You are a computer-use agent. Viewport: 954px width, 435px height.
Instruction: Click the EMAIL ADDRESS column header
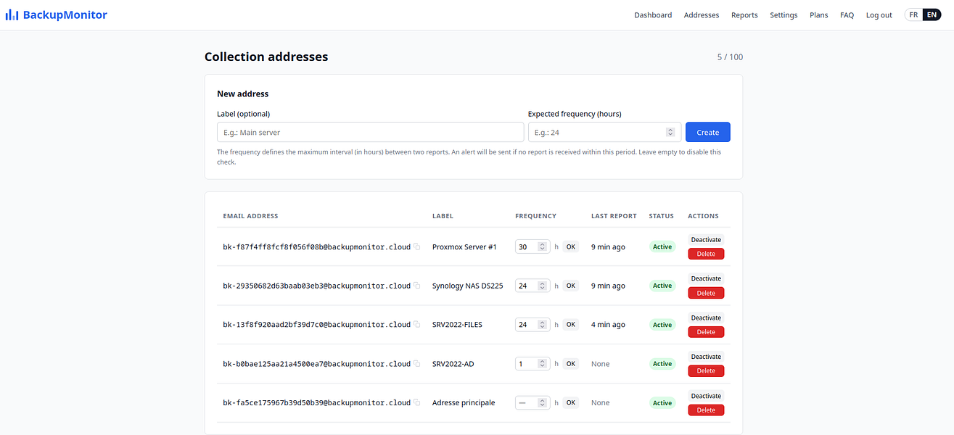(x=250, y=216)
